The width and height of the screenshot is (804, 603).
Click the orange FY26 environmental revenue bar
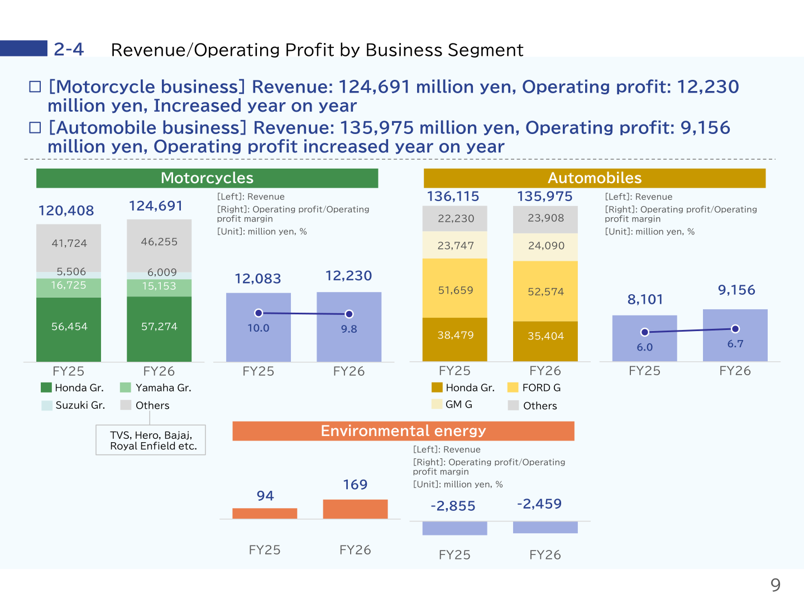(355, 509)
